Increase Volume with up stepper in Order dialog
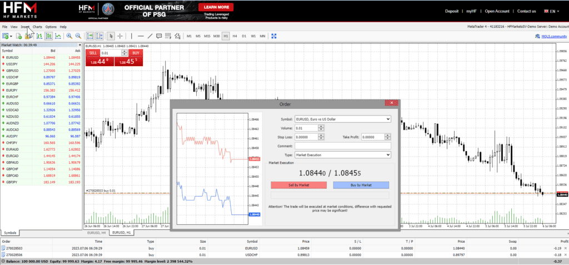The image size is (569, 265). 321,126
